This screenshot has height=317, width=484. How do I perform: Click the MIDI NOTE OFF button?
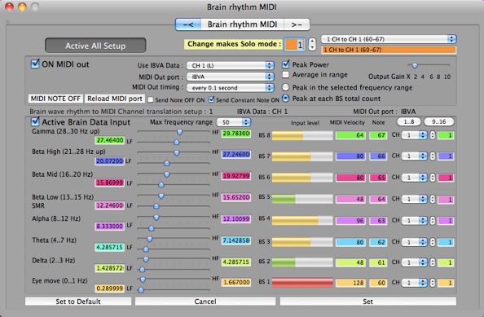[55, 99]
